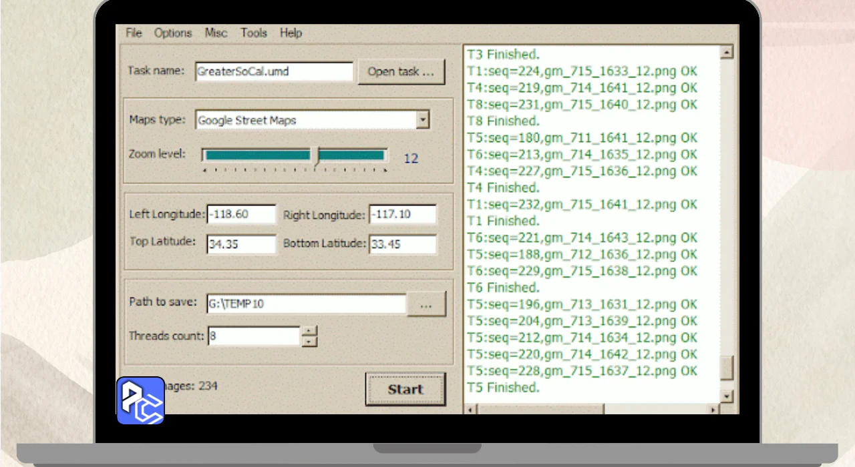Click the log panel scroll up arrow
This screenshot has height=467, width=855.
(727, 53)
